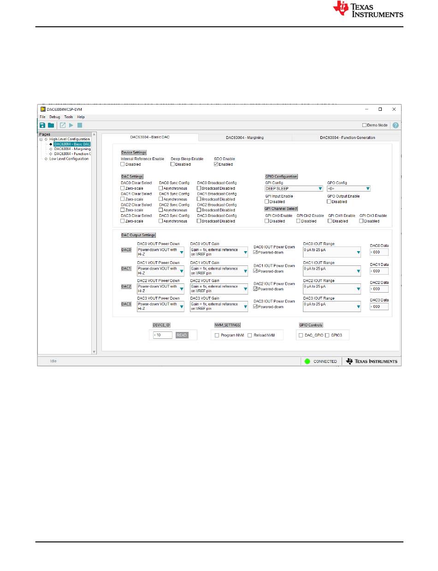Toggle the GPIO3 checkbox
The height and width of the screenshot is (571, 438).
pos(328,335)
